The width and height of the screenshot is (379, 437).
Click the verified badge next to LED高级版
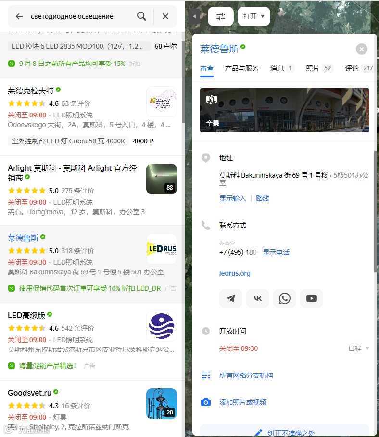(x=50, y=314)
